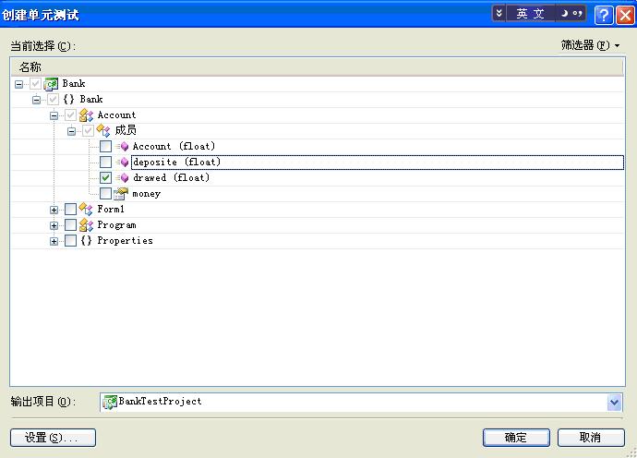Image resolution: width=637 pixels, height=458 pixels.
Task: Click the Properties namespace braces icon
Action: pyautogui.click(x=86, y=241)
